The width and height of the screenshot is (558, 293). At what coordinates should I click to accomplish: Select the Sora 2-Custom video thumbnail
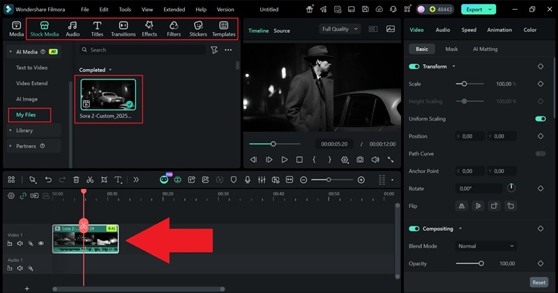pyautogui.click(x=108, y=94)
